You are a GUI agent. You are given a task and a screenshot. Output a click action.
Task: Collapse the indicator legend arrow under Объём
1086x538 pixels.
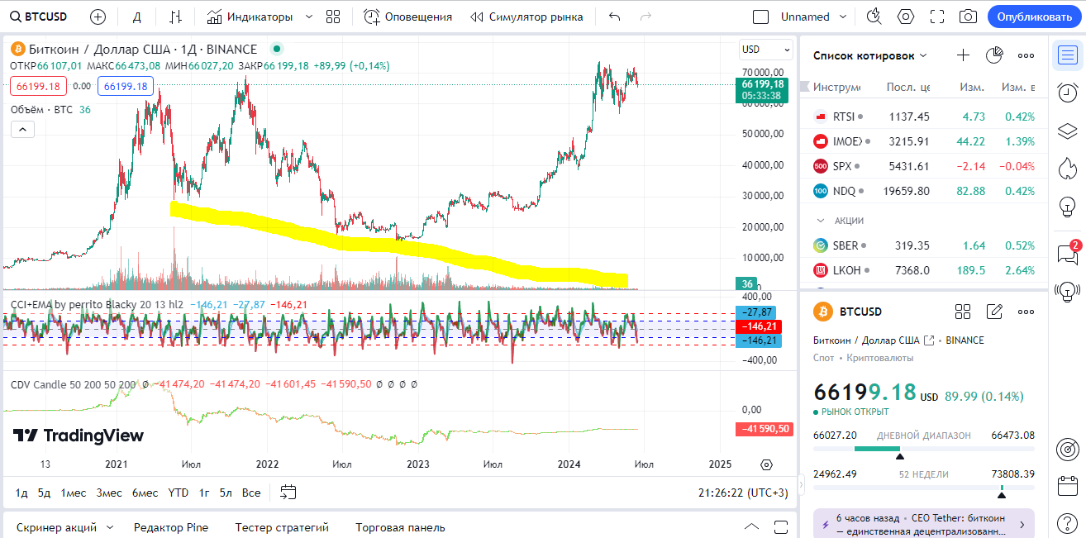[22, 129]
